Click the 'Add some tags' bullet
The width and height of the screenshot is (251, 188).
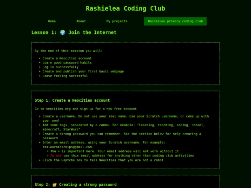(124, 127)
